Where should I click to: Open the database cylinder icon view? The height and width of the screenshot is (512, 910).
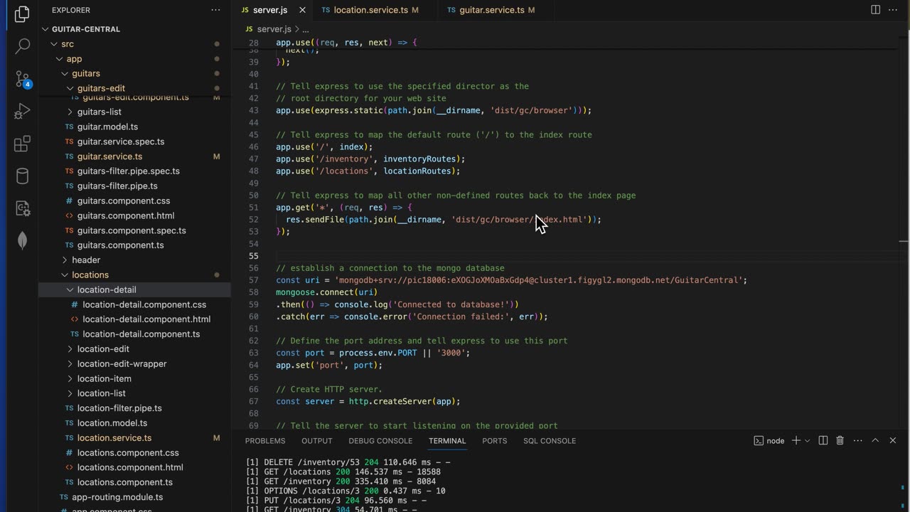22,176
